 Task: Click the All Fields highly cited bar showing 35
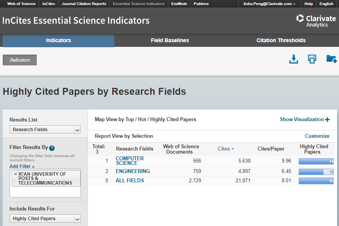[x=316, y=181]
